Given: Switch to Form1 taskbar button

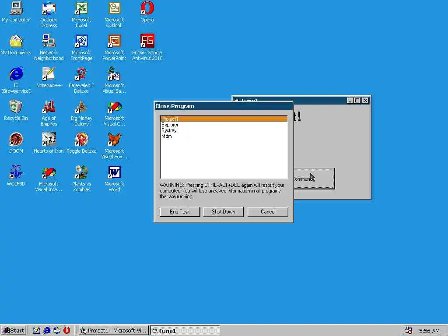Looking at the screenshot, I should [185, 331].
